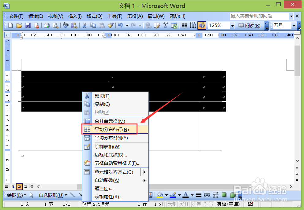Choose 平均分布各行(N) from context menu
Viewport: 304px width, 210px height.
coord(115,130)
